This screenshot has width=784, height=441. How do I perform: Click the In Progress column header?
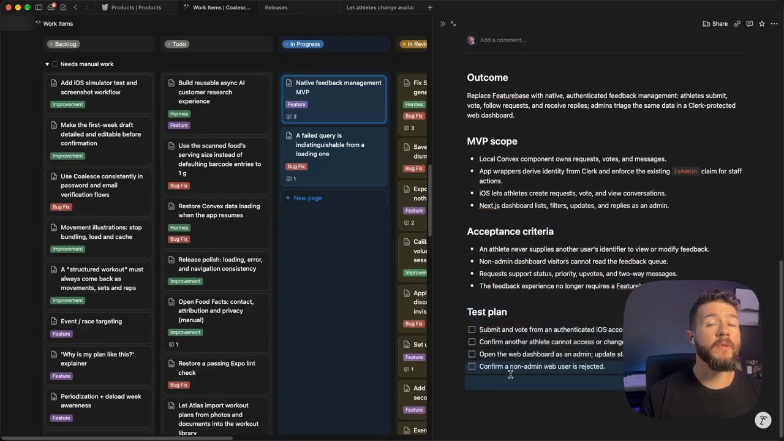[303, 44]
